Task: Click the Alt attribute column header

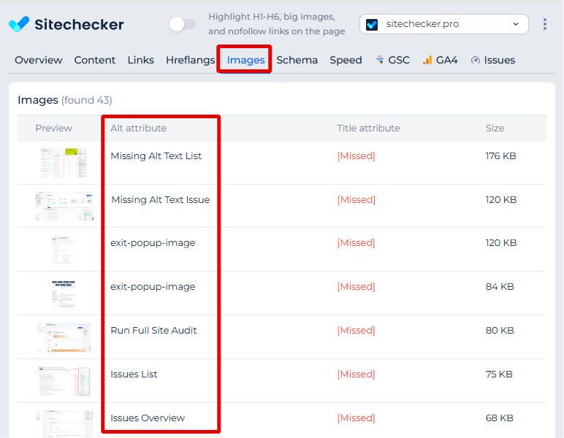Action: (x=139, y=128)
